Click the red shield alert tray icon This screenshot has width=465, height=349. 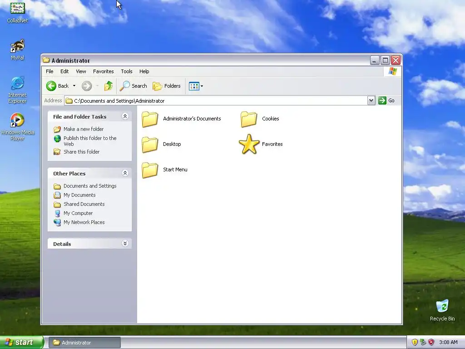(x=431, y=342)
